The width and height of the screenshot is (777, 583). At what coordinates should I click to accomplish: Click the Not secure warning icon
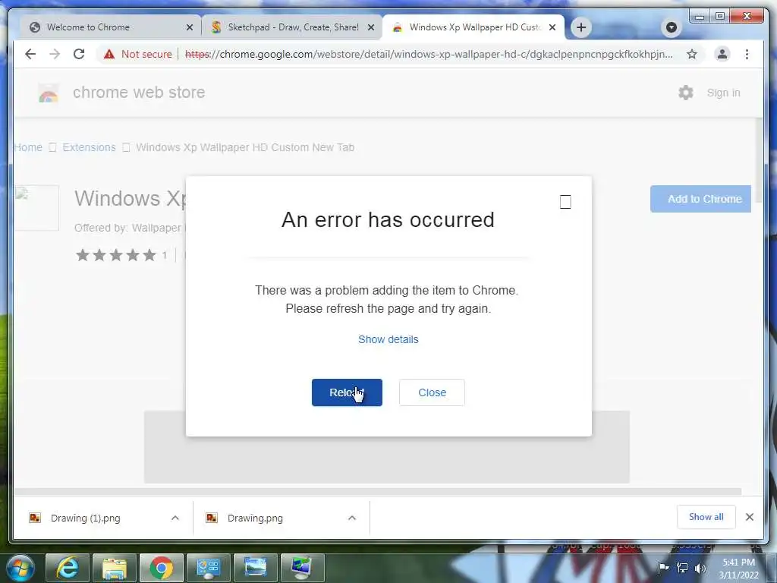(x=109, y=54)
